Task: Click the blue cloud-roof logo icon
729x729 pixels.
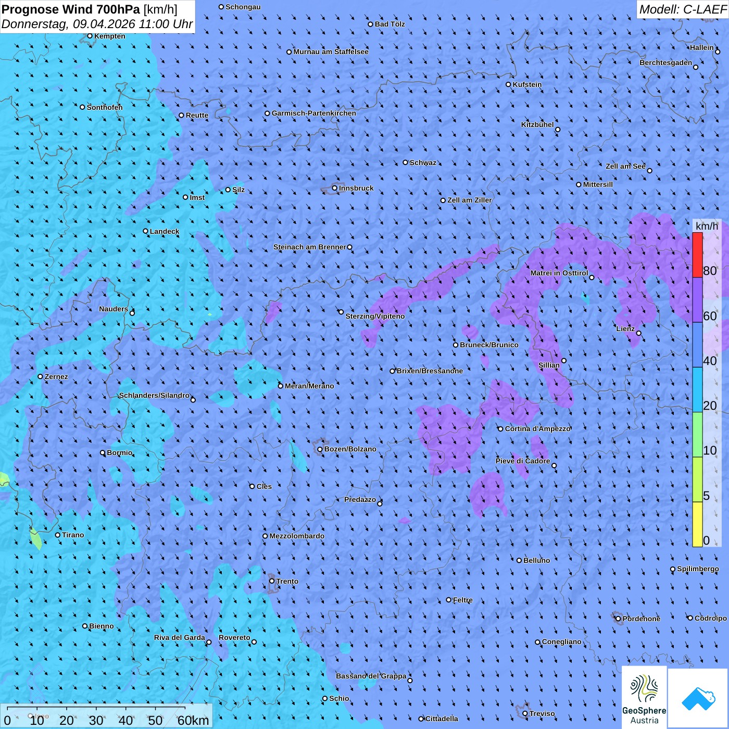Action: click(698, 699)
